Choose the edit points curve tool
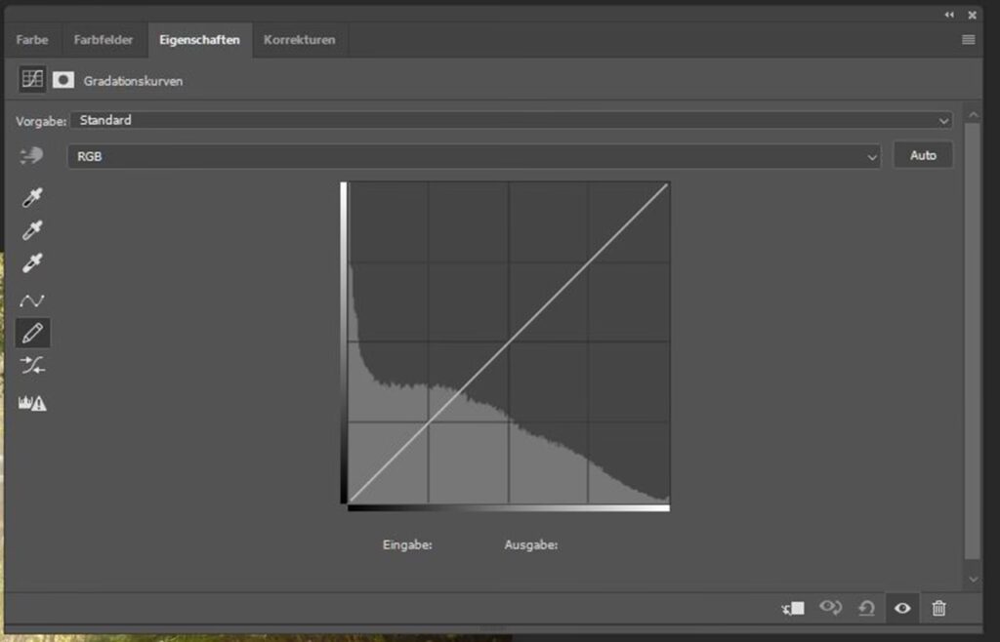The width and height of the screenshot is (1000, 642). [x=32, y=301]
